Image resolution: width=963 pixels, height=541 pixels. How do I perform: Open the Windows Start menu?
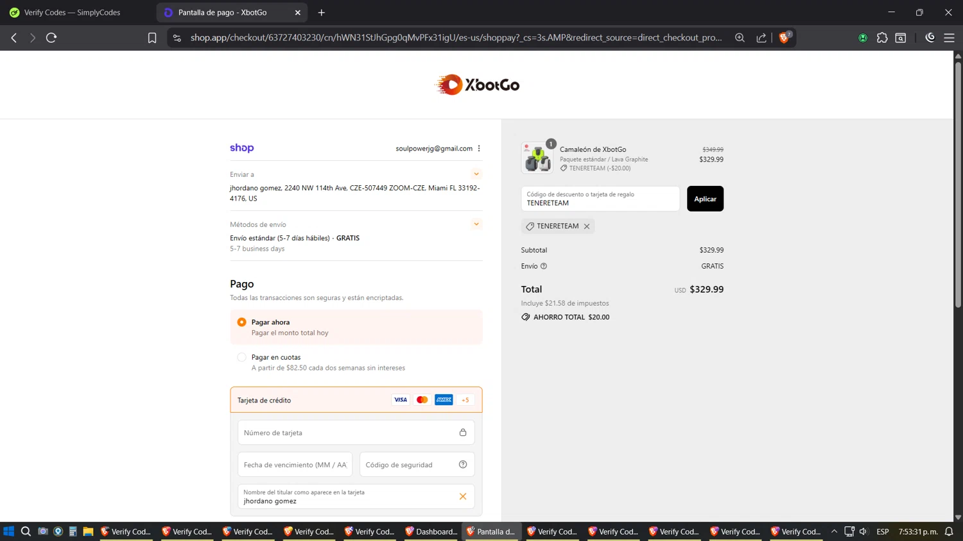pyautogui.click(x=9, y=531)
